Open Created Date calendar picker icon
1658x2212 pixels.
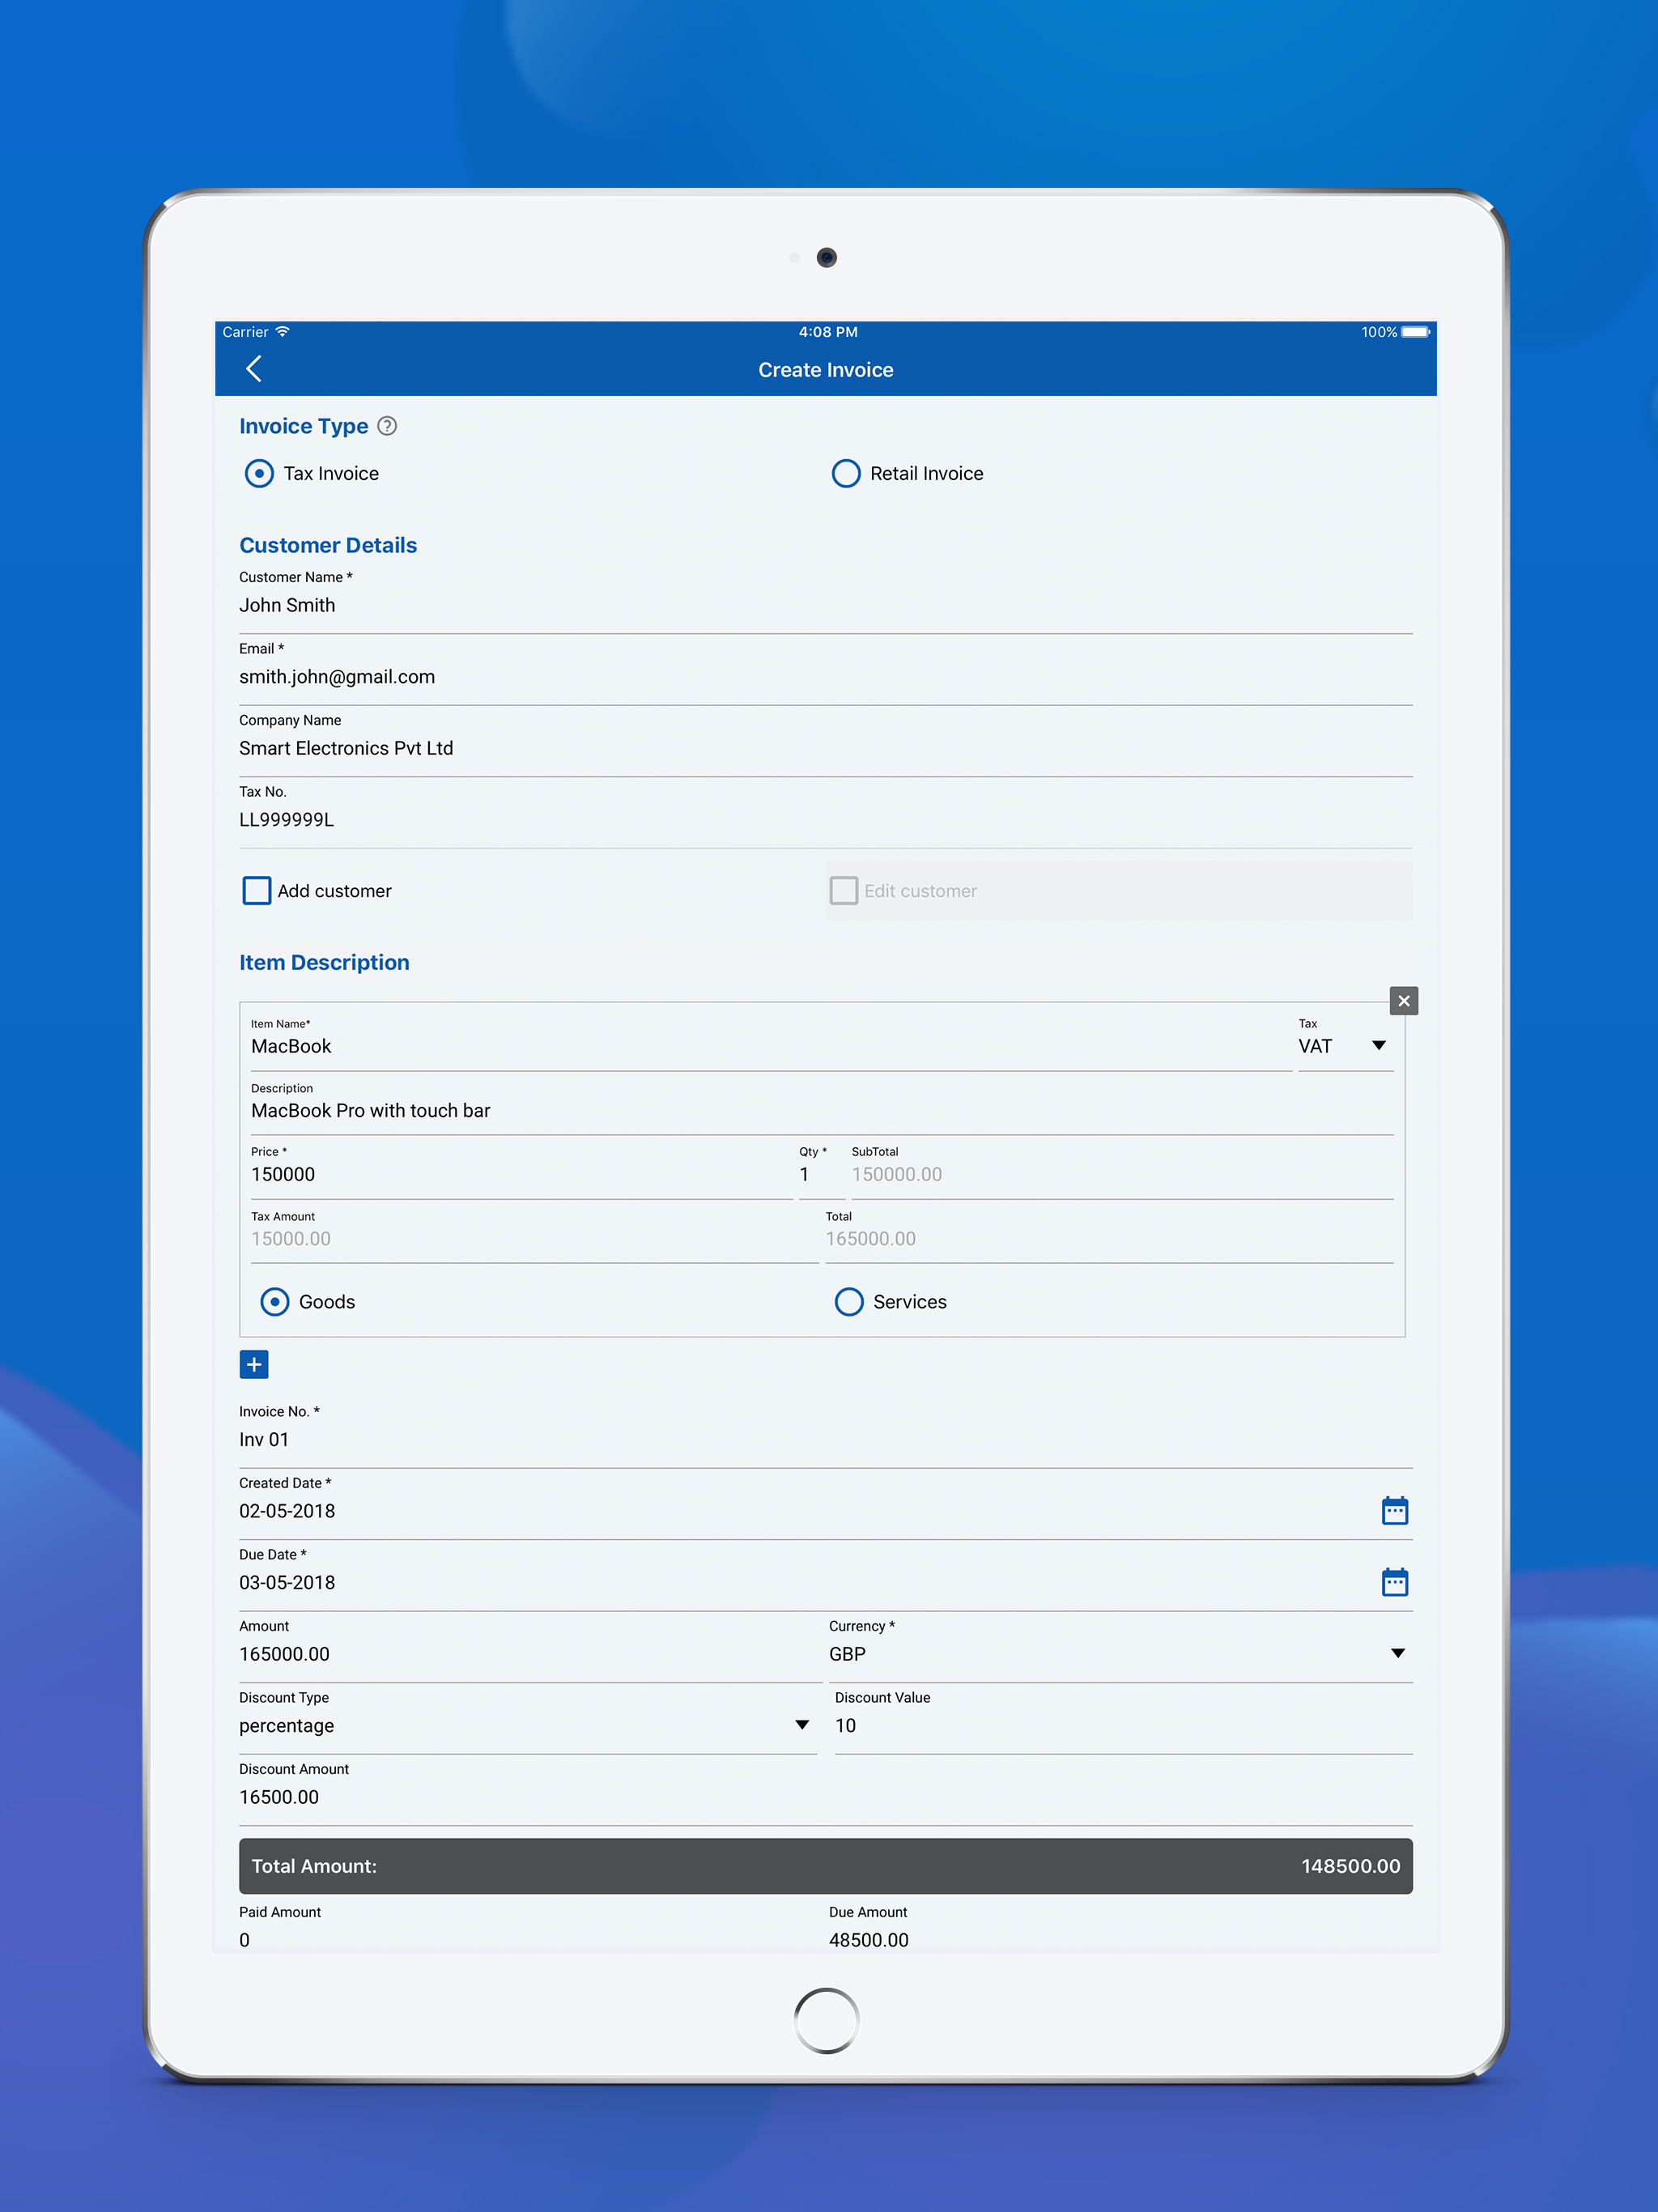[x=1394, y=1510]
